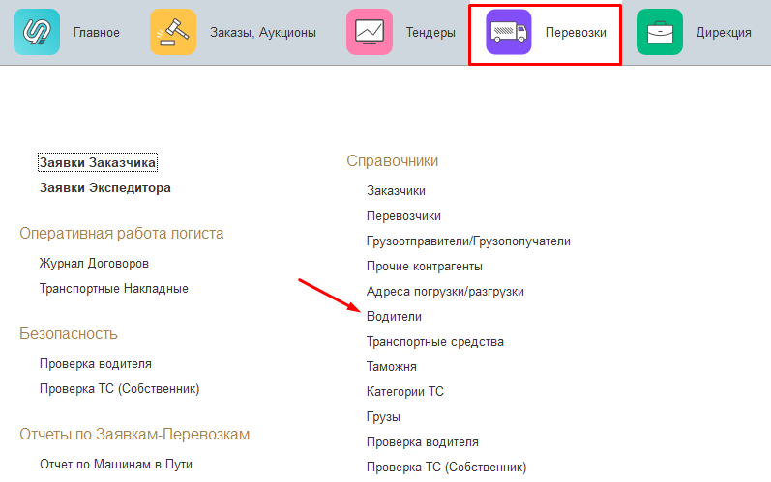Open Адреса погрузки/разгрузки directory
The image size is (771, 482).
click(445, 292)
